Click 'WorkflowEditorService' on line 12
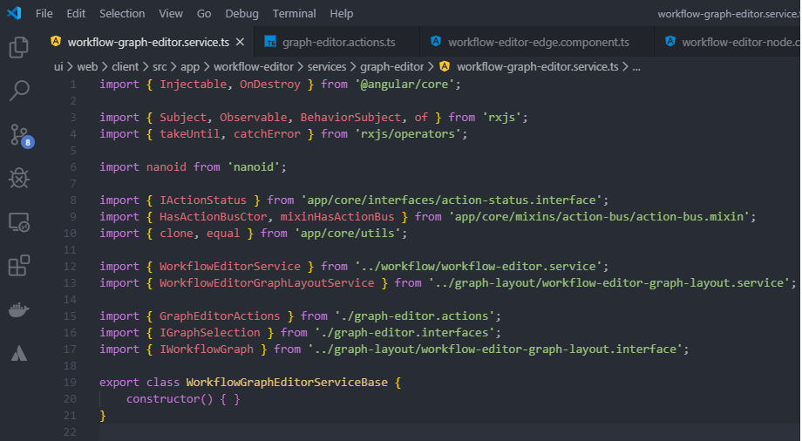The width and height of the screenshot is (802, 441). [x=229, y=266]
